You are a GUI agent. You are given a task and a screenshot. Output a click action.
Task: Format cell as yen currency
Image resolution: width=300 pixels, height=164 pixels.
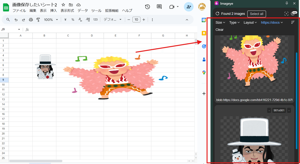[65, 20]
